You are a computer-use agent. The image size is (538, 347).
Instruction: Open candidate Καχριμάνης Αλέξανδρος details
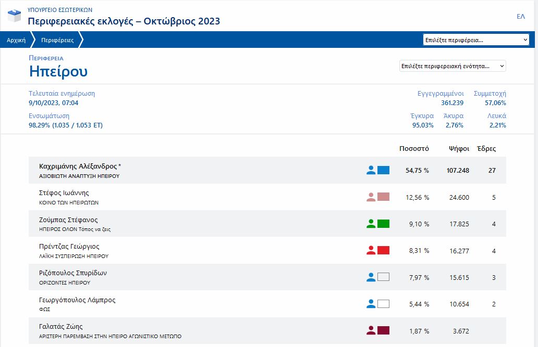80,166
